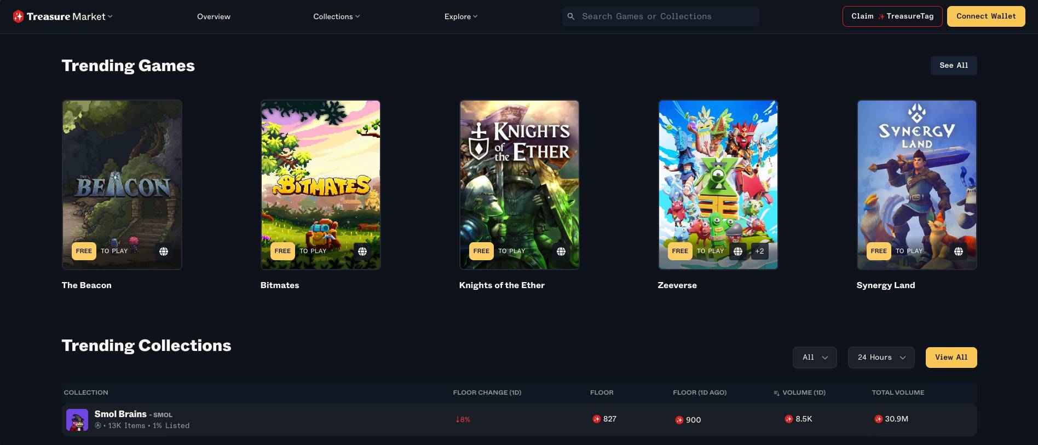Click globe icon on Knights of the Ether
This screenshot has height=445, width=1038.
[x=561, y=251]
